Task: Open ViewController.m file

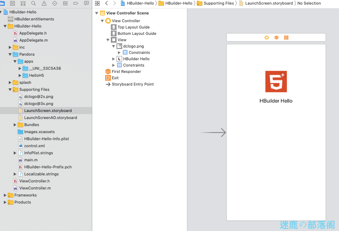Action: 35,188
